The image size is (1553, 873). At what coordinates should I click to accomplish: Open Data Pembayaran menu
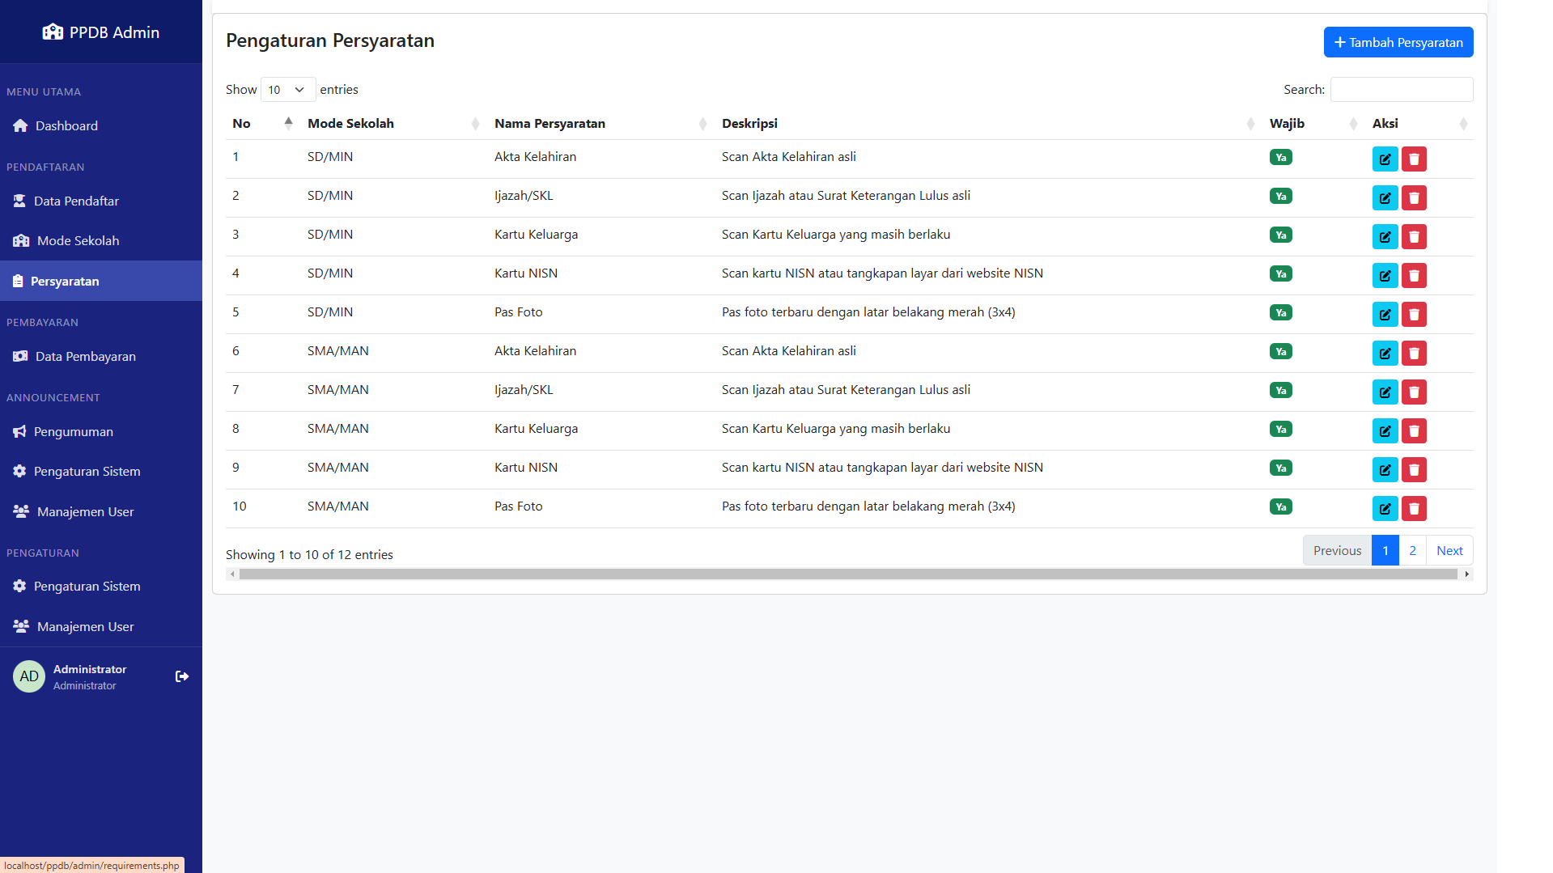pyautogui.click(x=101, y=357)
